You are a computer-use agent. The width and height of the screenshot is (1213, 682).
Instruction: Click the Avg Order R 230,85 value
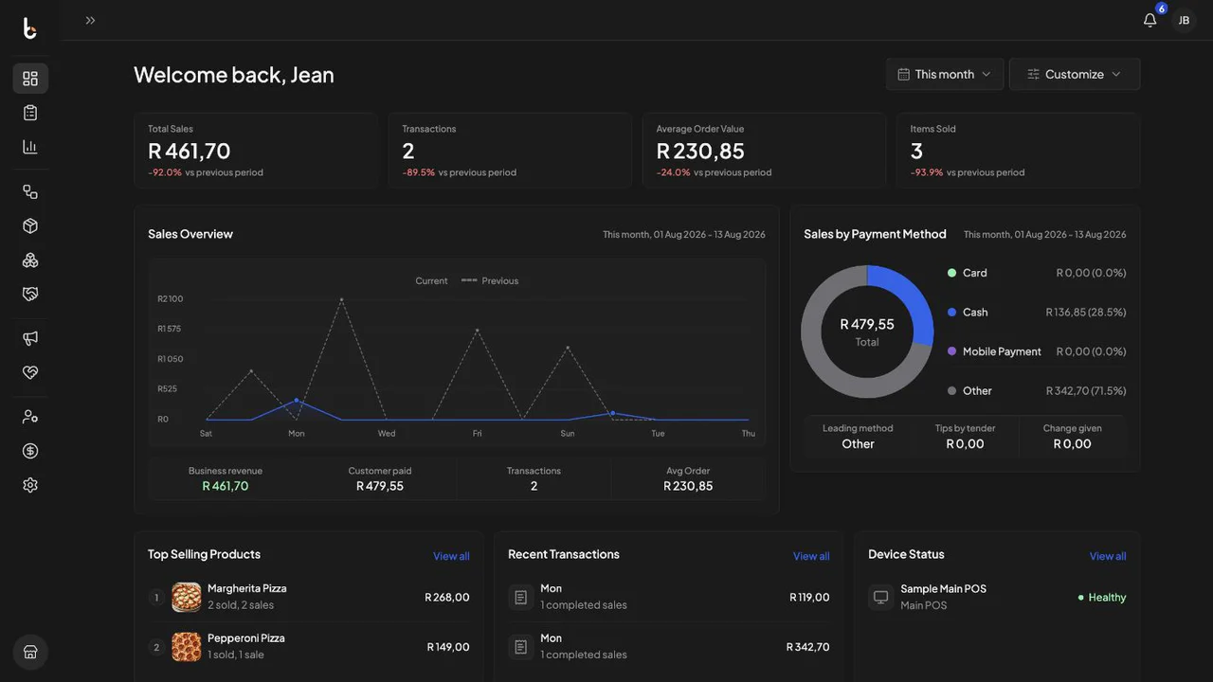[688, 486]
